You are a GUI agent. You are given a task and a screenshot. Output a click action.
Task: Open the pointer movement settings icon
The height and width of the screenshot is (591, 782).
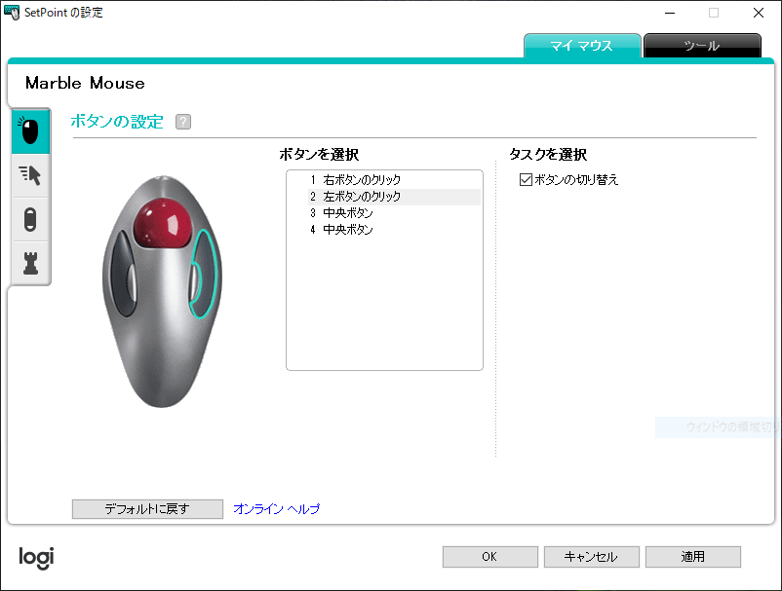click(x=30, y=175)
